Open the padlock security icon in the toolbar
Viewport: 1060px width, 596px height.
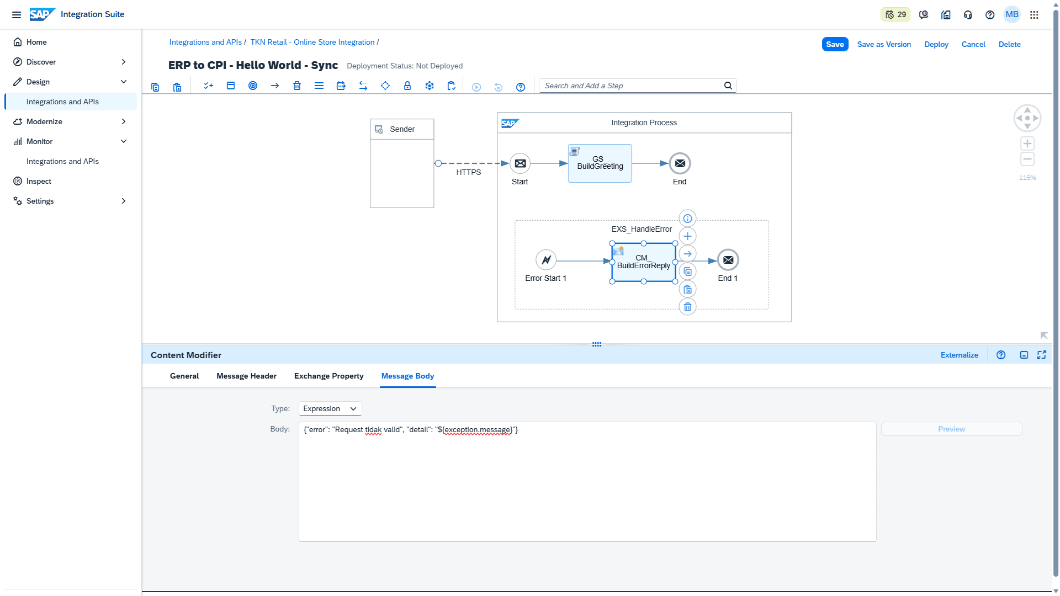coord(407,86)
